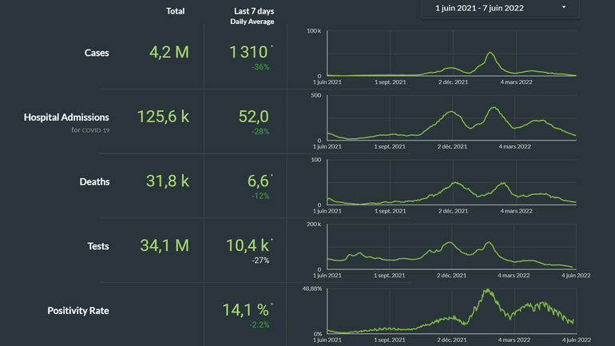Select the Deaths trend line chart

[450, 183]
